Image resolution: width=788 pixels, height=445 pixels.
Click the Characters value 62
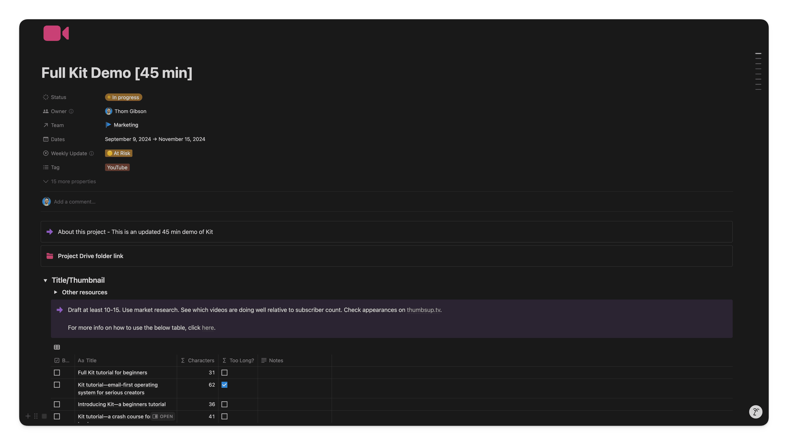click(x=212, y=385)
